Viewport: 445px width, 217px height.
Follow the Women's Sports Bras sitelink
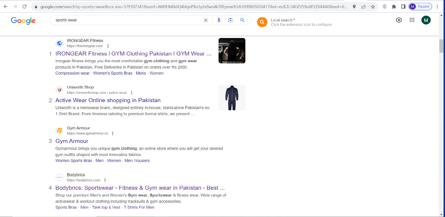click(113, 73)
